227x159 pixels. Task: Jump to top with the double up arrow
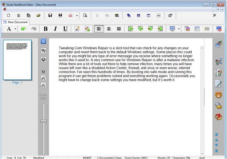click(216, 134)
